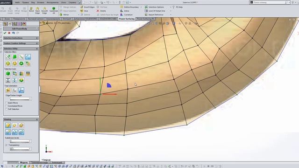
Task: Select the Smooth Edge tool
Action: [45, 10]
